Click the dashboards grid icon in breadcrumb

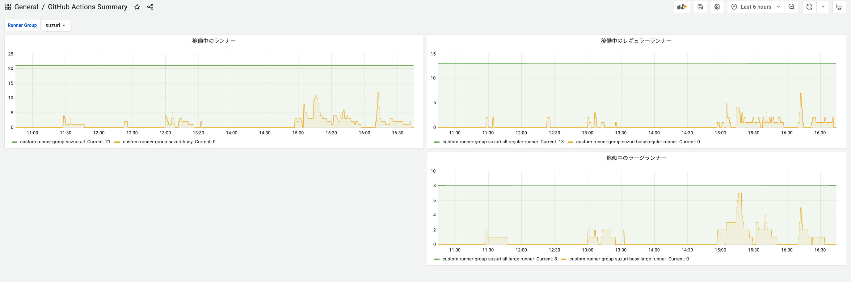tap(8, 6)
